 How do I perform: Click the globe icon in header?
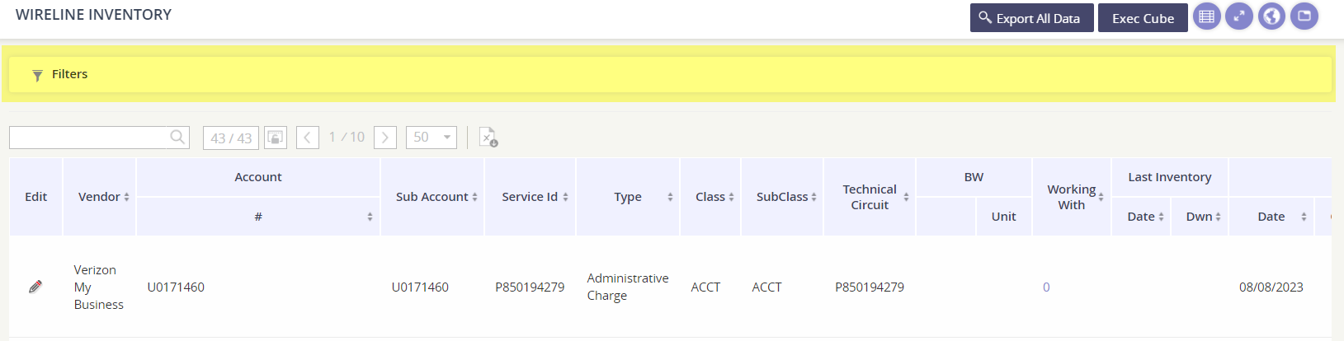[x=1271, y=16]
